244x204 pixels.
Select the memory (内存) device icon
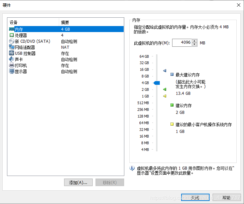click(x=12, y=29)
